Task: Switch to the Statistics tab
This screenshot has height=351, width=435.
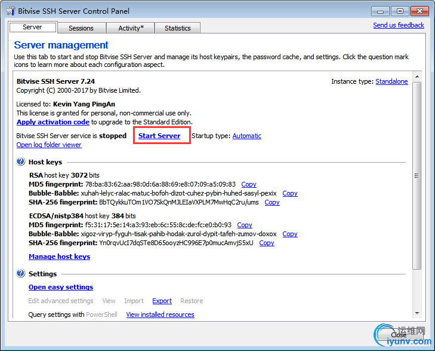Action: [178, 28]
